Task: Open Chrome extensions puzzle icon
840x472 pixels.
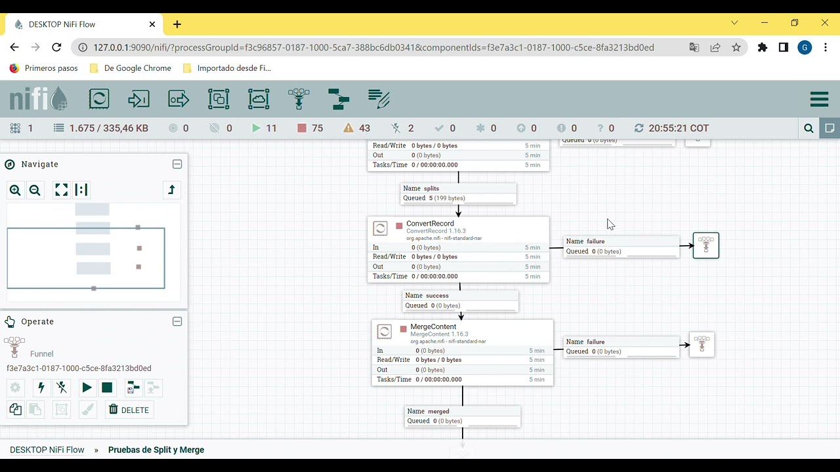Action: (x=763, y=47)
